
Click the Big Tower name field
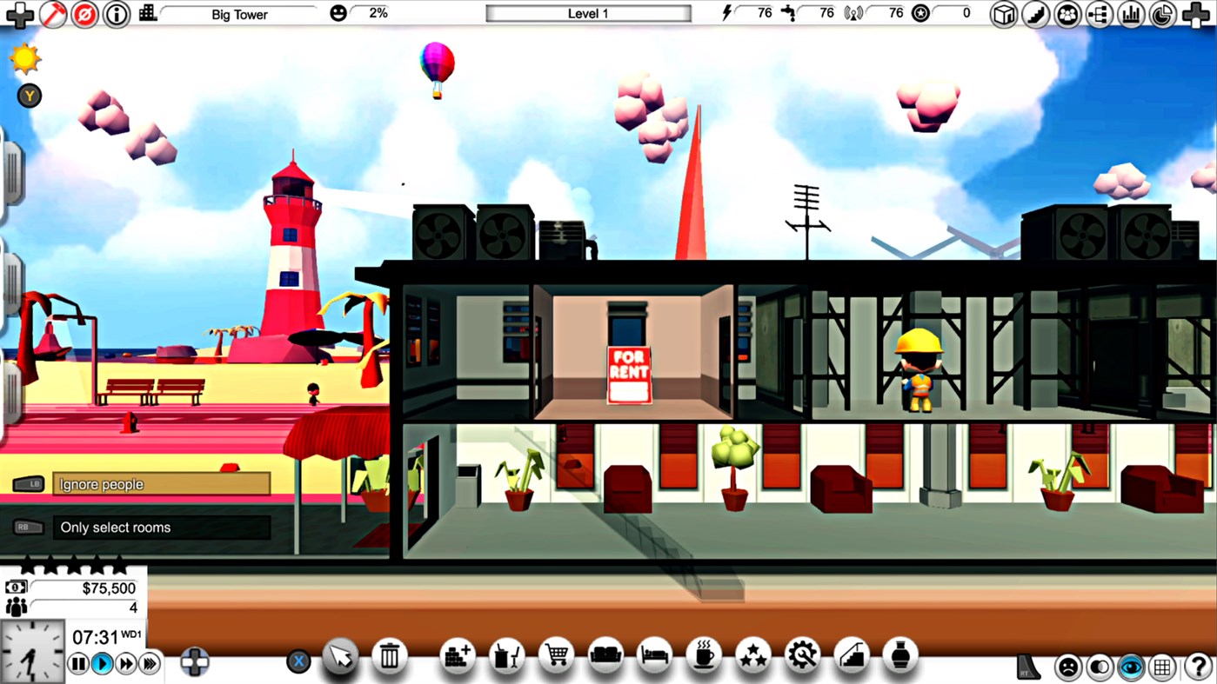(x=239, y=14)
